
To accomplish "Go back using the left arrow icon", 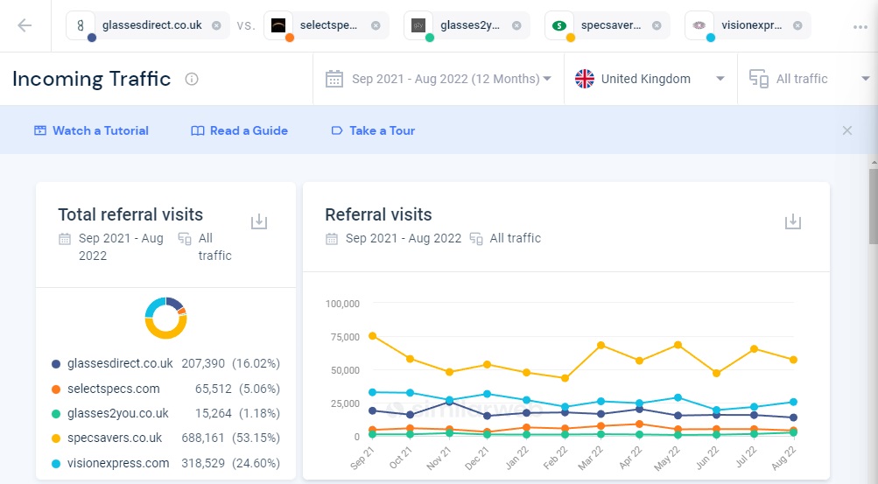I will [x=25, y=25].
